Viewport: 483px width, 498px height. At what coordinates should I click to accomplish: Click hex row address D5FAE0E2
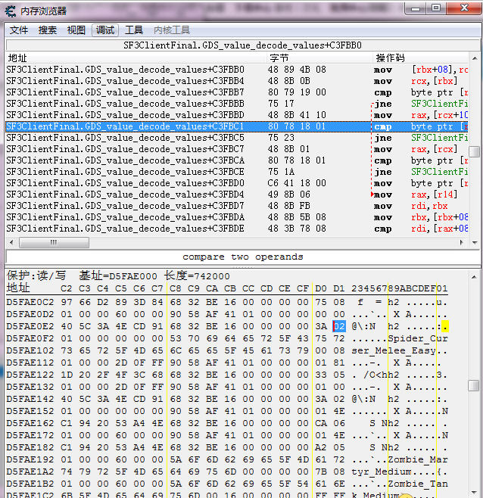(30, 326)
